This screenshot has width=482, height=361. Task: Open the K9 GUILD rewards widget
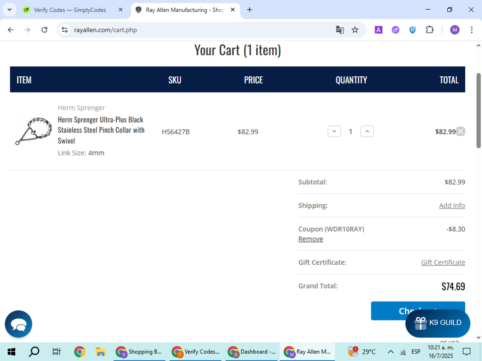[438, 323]
